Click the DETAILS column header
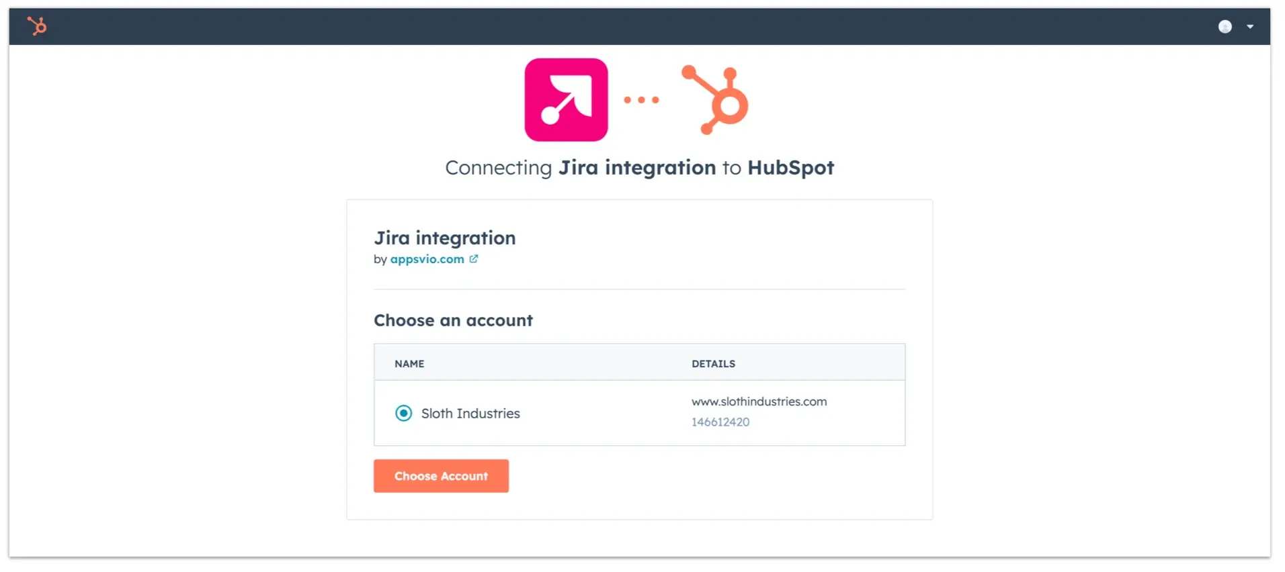The height and width of the screenshot is (572, 1285). 714,363
